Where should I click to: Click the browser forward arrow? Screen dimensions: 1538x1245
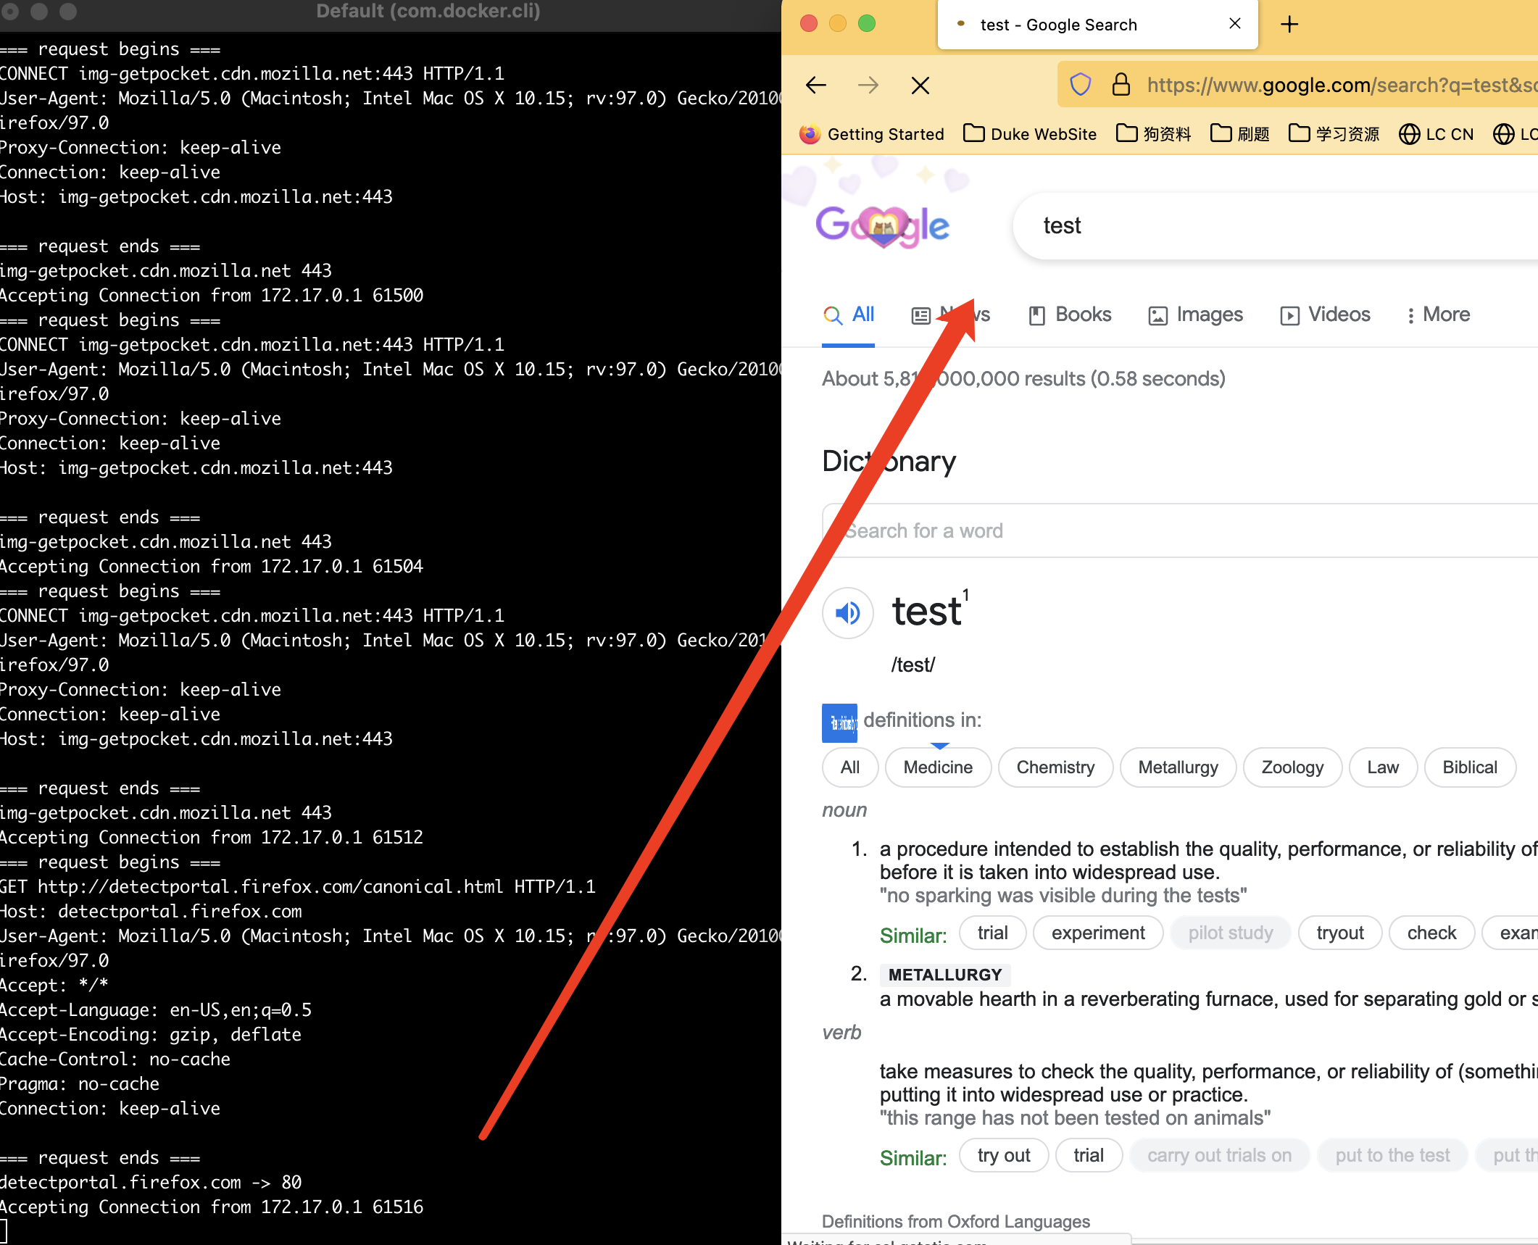(x=868, y=86)
